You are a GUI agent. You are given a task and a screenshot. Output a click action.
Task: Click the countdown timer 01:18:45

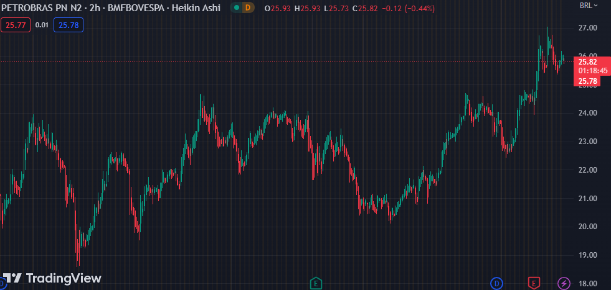593,71
